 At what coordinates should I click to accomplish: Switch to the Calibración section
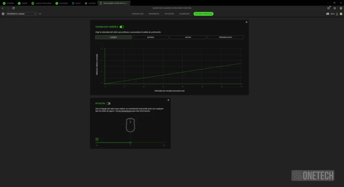(184, 14)
